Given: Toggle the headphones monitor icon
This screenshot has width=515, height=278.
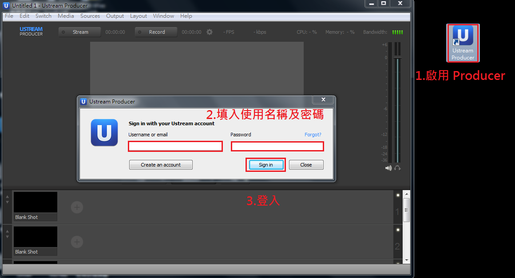Looking at the screenshot, I should [x=397, y=168].
